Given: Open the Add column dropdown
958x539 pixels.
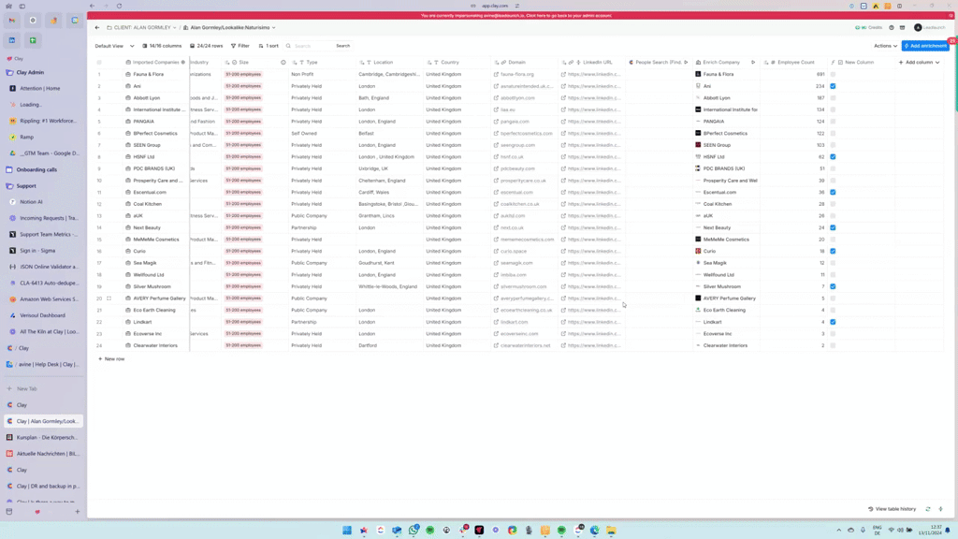Looking at the screenshot, I should click(919, 63).
